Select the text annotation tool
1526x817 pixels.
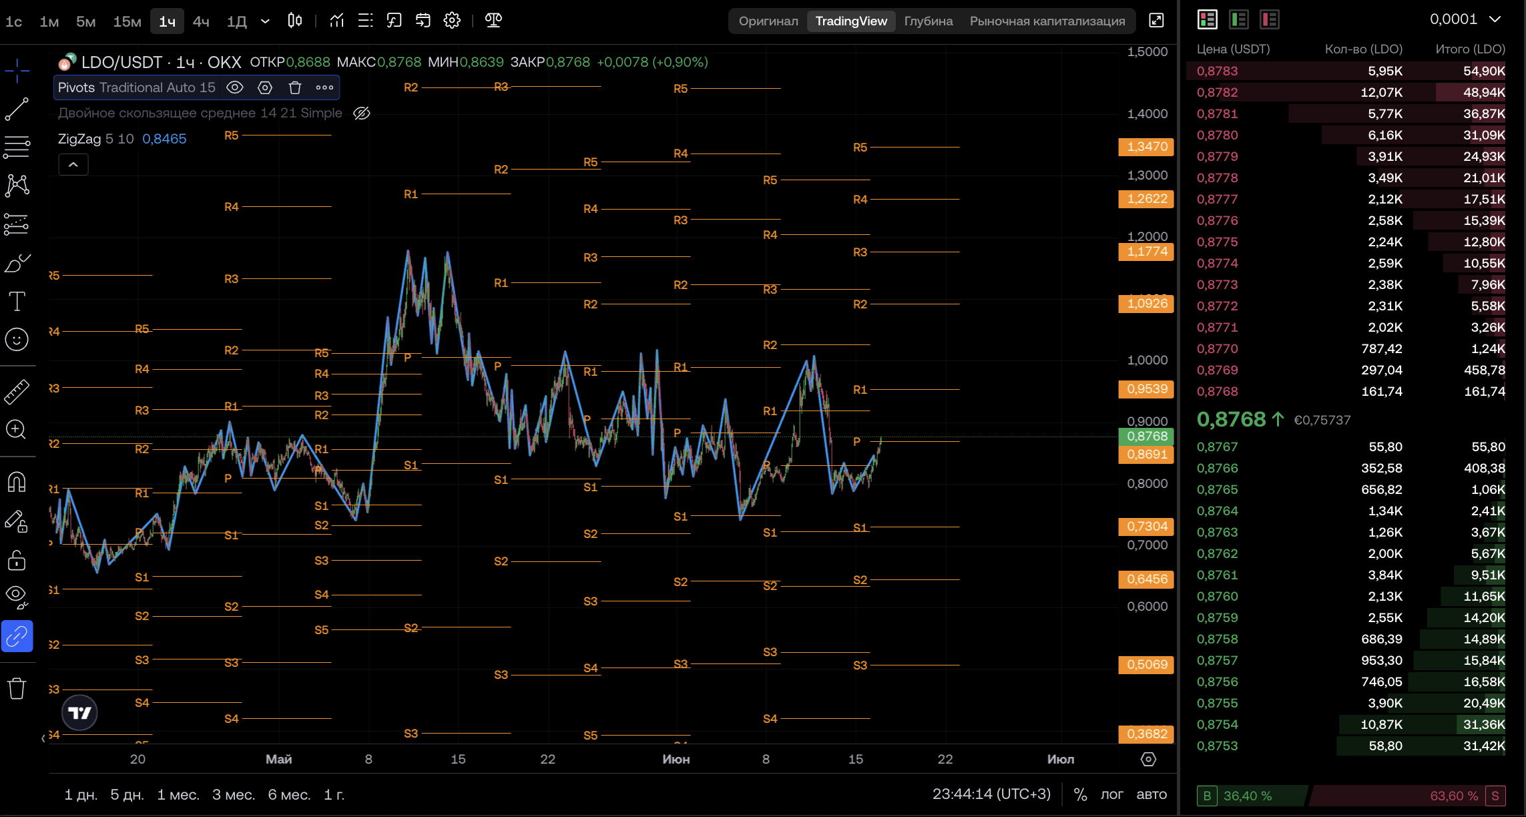tap(17, 302)
